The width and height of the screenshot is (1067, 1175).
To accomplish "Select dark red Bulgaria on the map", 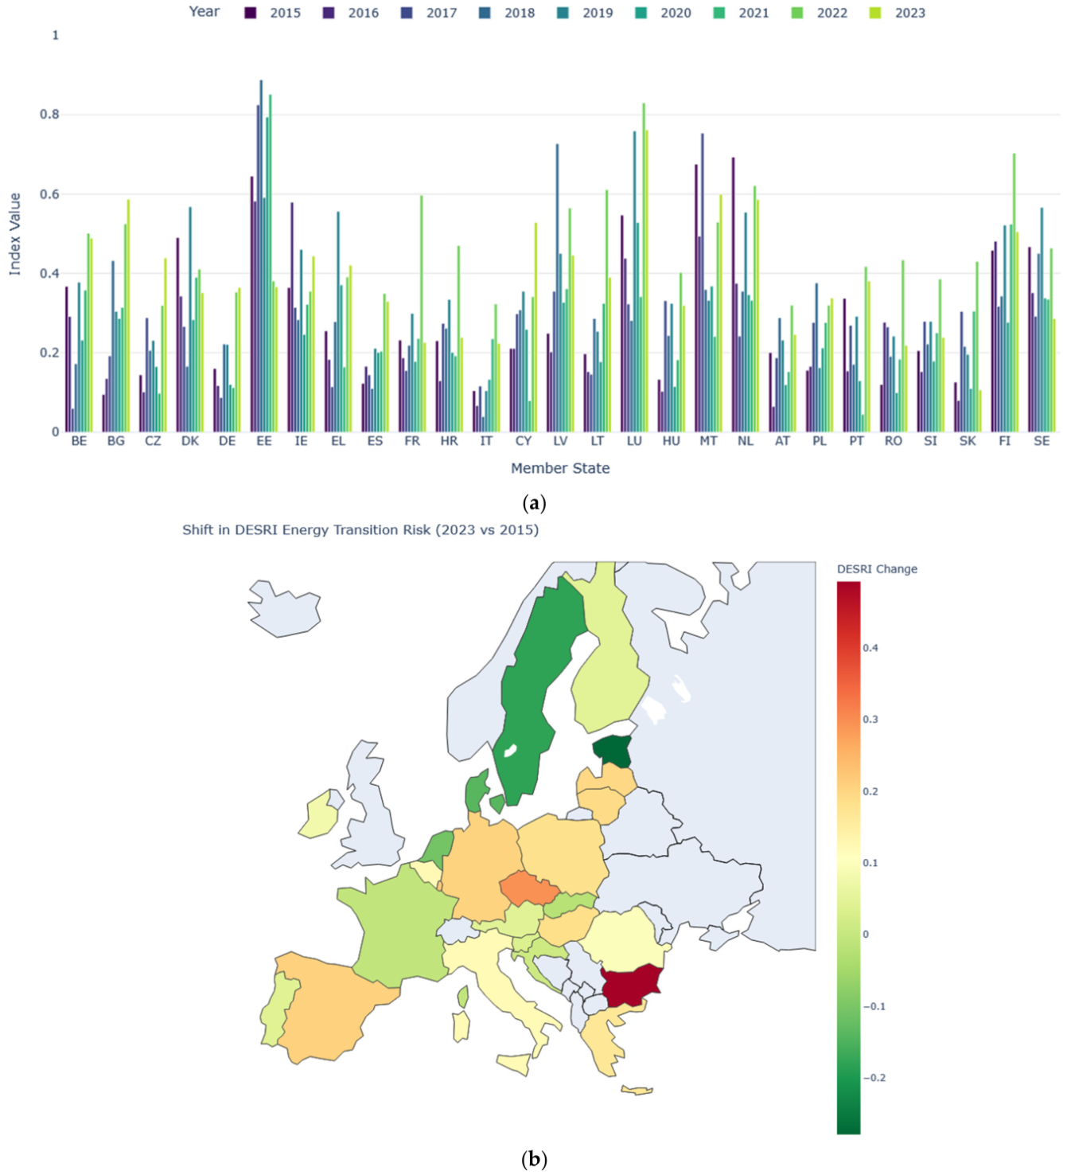I will point(632,986).
